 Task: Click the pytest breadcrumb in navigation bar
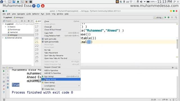coord(8,17)
